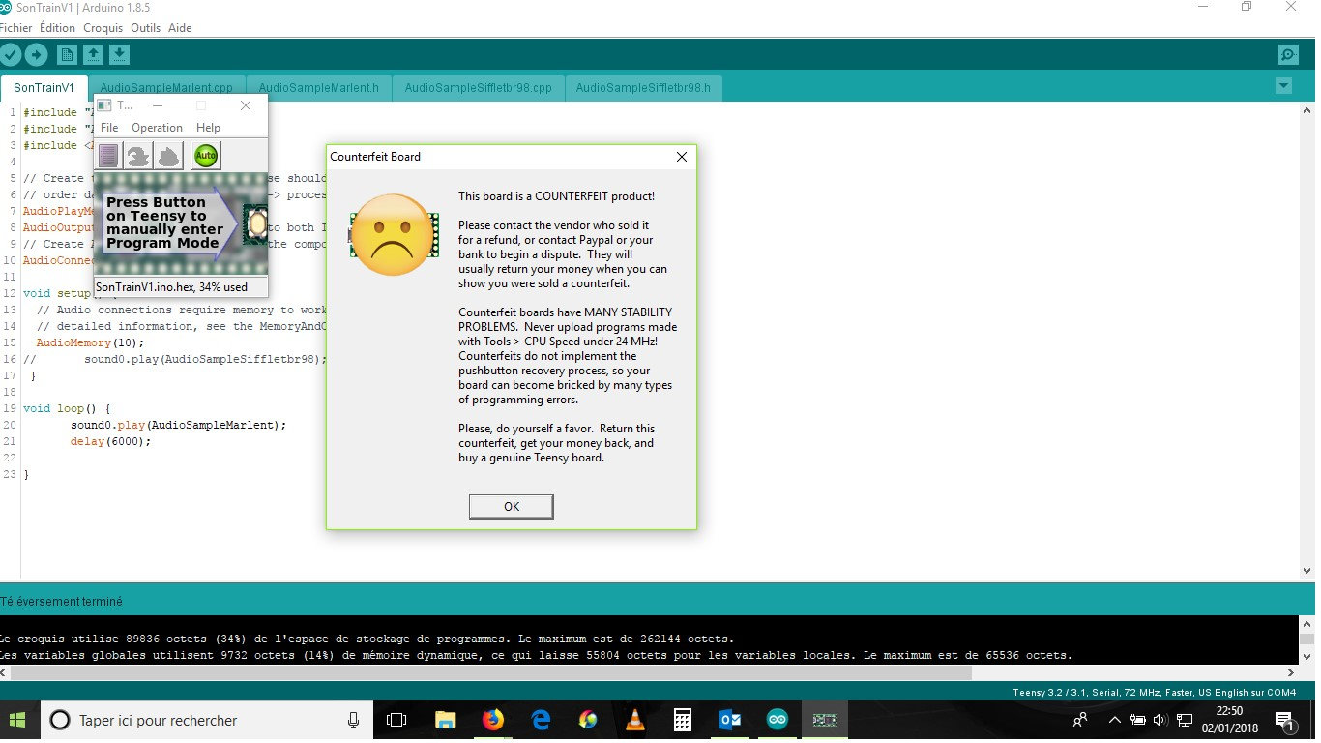Click the code line 'AudioMemory(10);'
This screenshot has width=1321, height=743.
pyautogui.click(x=90, y=342)
